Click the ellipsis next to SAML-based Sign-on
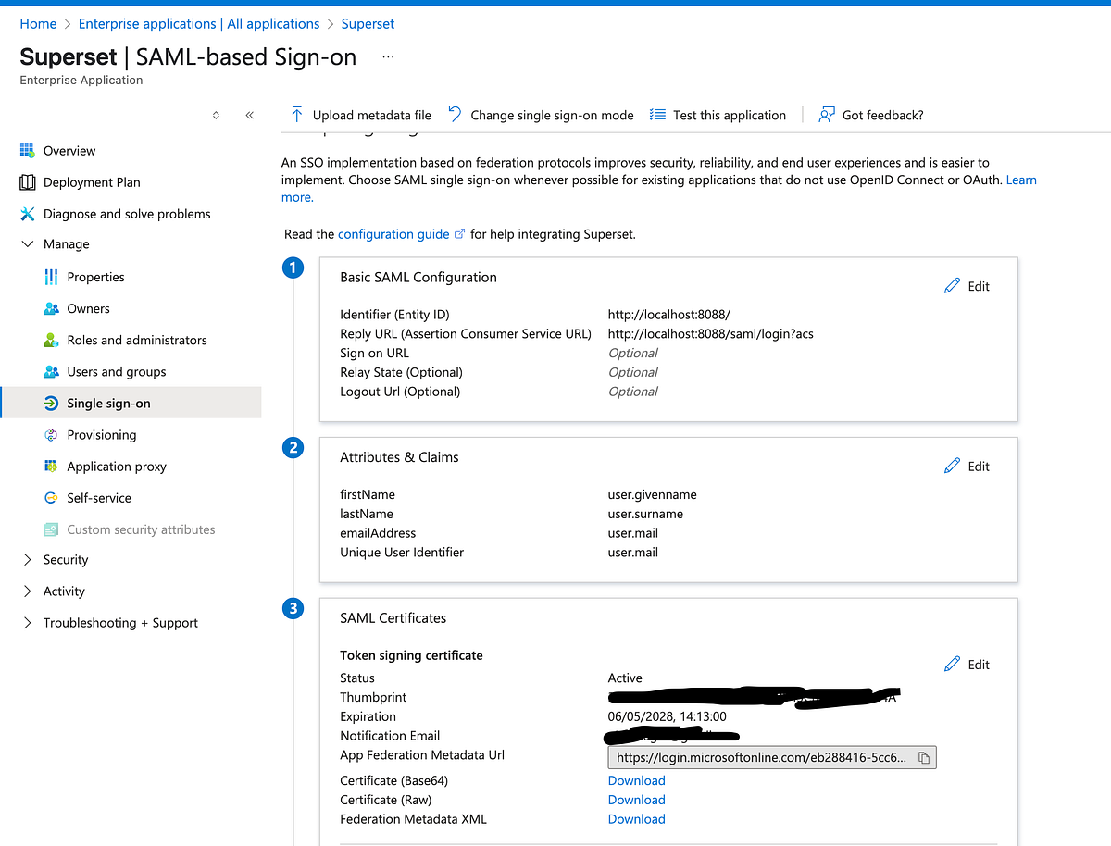The width and height of the screenshot is (1111, 846). (x=388, y=56)
